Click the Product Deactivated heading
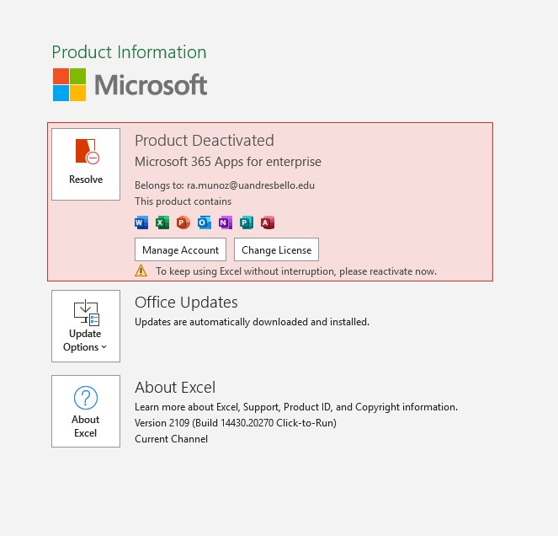Screen dimensions: 558x536 click(205, 141)
